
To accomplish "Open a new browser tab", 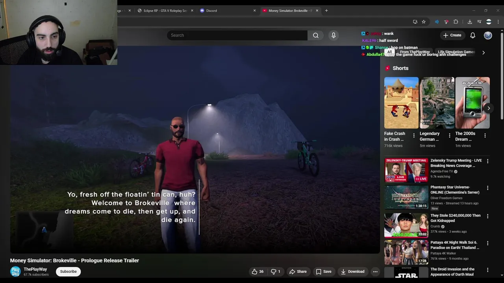I will (x=326, y=11).
